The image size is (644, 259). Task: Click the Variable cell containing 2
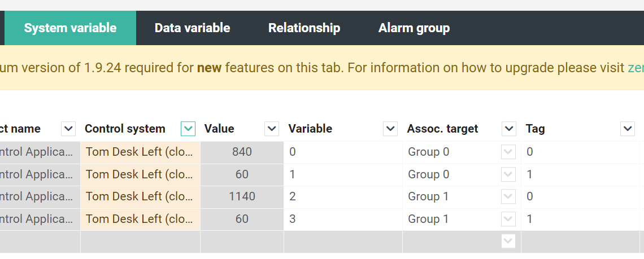coord(343,196)
